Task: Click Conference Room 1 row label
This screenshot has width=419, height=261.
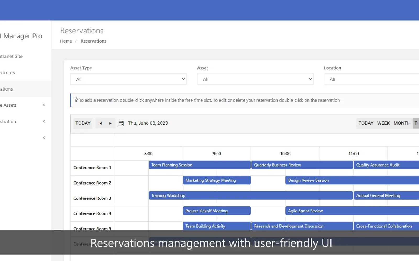Action: 92,168
